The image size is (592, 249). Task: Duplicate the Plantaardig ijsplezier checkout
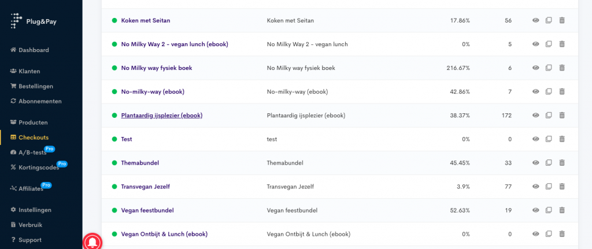click(549, 115)
